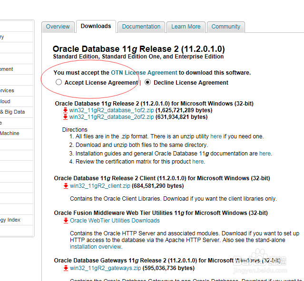The height and width of the screenshot is (281, 304).
Task: Click 'Oracle Database 11g Release 2 (11.2.0.1.0)' page title
Action: click(138, 49)
